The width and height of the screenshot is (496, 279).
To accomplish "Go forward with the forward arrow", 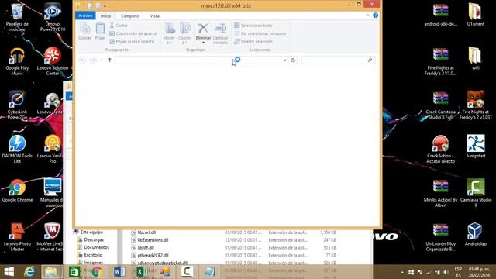I will 93,60.
